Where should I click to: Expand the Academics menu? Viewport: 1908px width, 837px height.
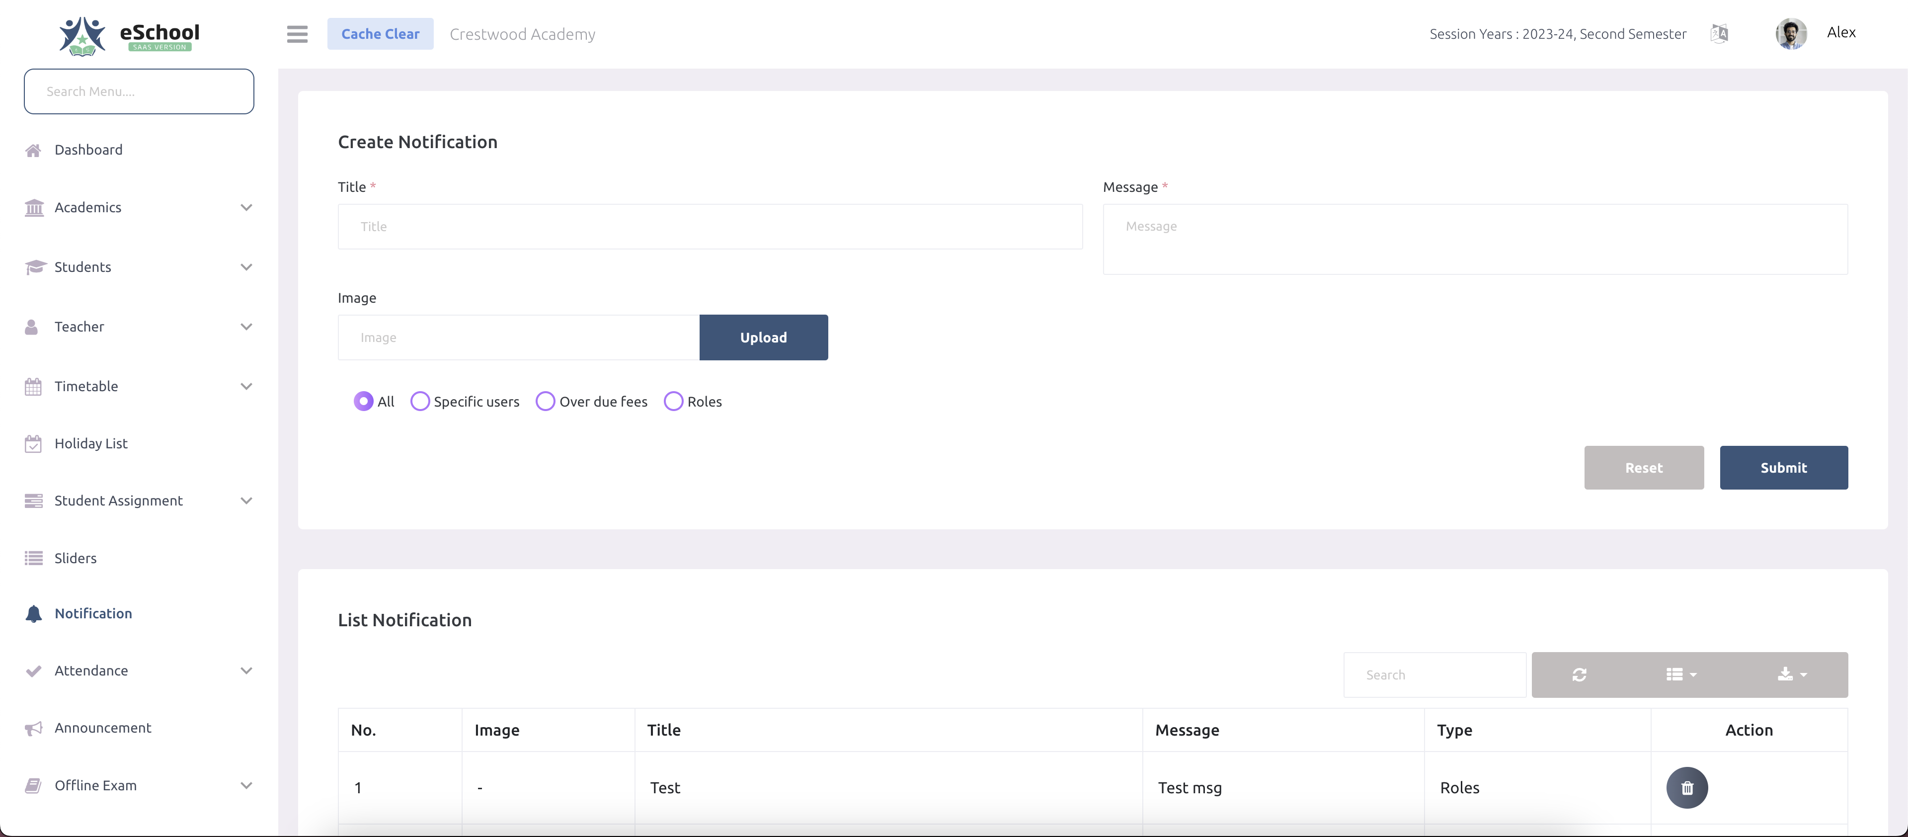pos(88,207)
